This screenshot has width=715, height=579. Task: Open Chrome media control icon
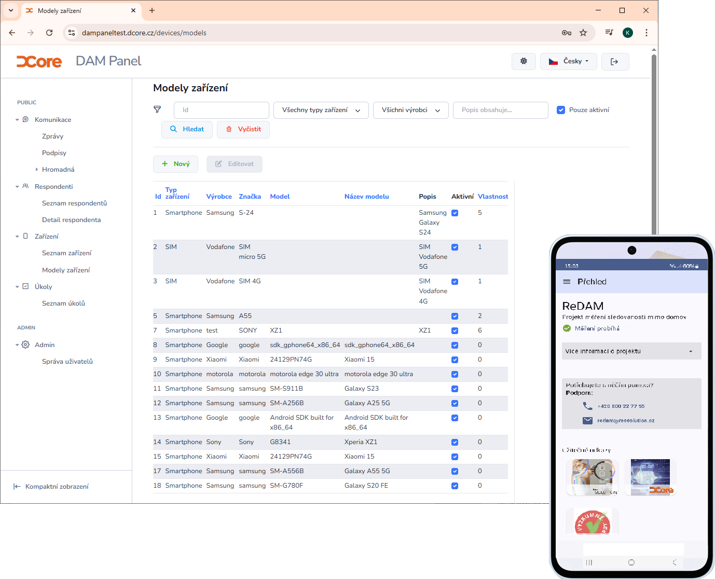(x=609, y=33)
